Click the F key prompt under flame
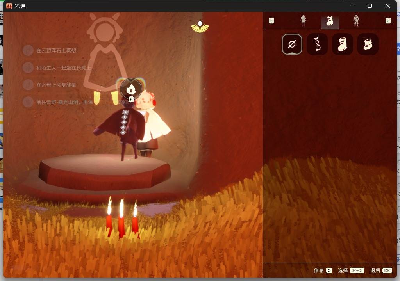Image resolution: width=400 pixels, height=281 pixels. click(131, 100)
